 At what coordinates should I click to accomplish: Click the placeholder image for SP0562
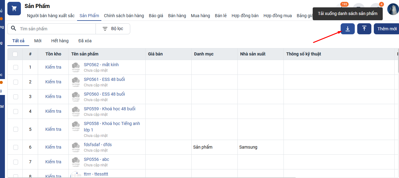[x=76, y=67]
